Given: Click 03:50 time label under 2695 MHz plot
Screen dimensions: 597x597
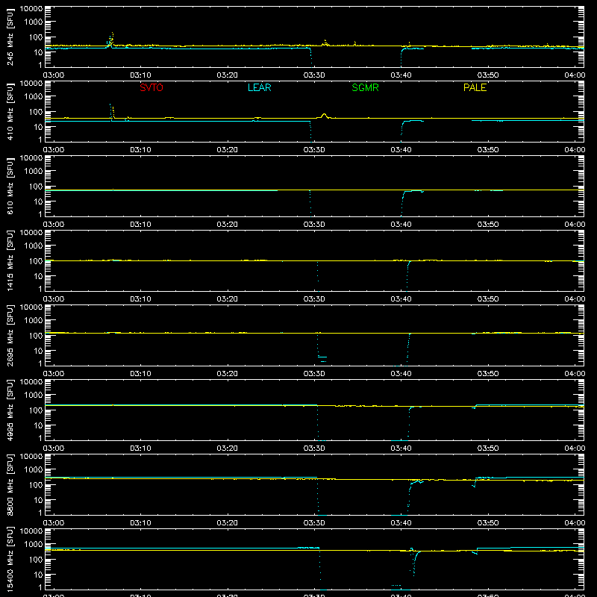Looking at the screenshot, I should click(488, 374).
